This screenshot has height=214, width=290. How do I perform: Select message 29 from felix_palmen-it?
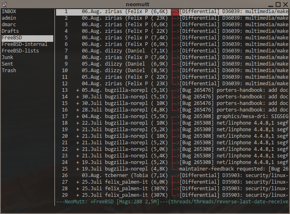click(x=172, y=195)
